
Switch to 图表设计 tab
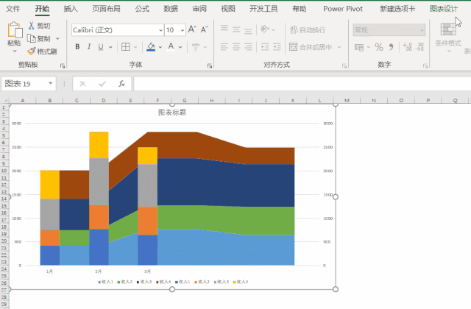click(x=444, y=9)
